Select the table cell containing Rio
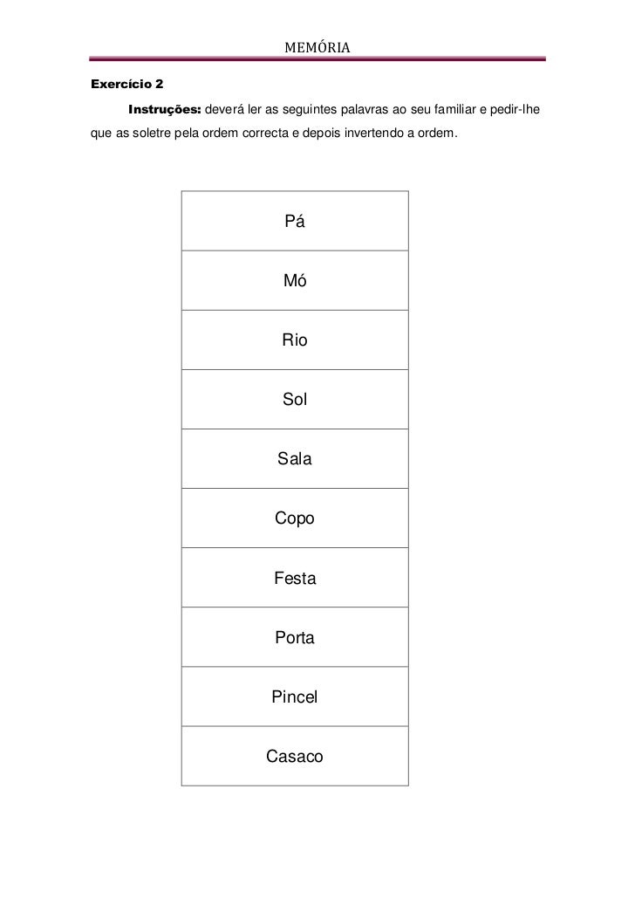The height and width of the screenshot is (899, 635). [295, 340]
